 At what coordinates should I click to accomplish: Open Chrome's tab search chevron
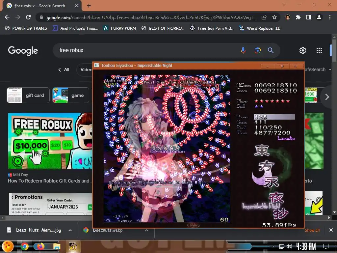coord(284,5)
